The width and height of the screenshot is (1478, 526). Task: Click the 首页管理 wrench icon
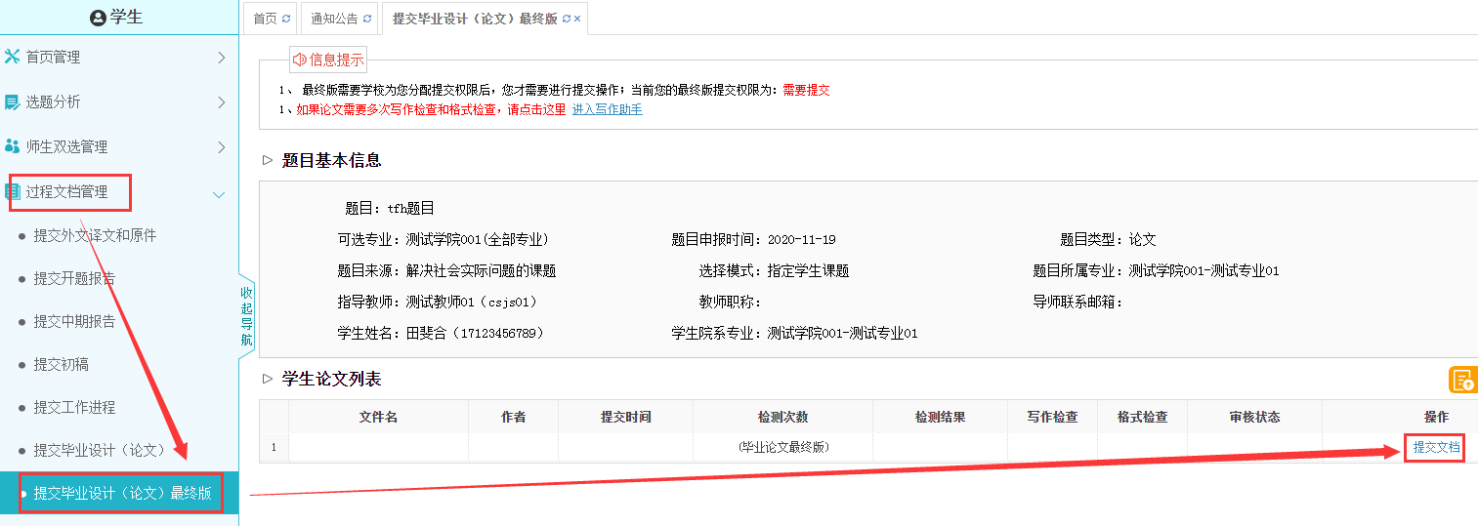point(13,57)
